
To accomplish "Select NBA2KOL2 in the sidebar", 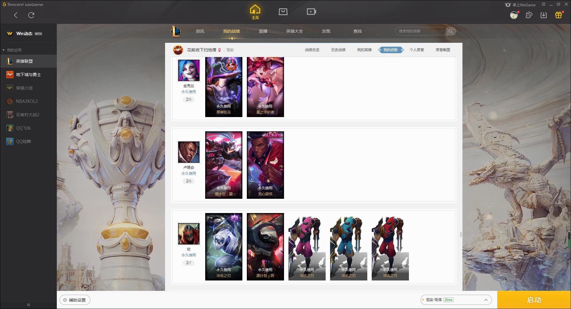I will pos(28,101).
